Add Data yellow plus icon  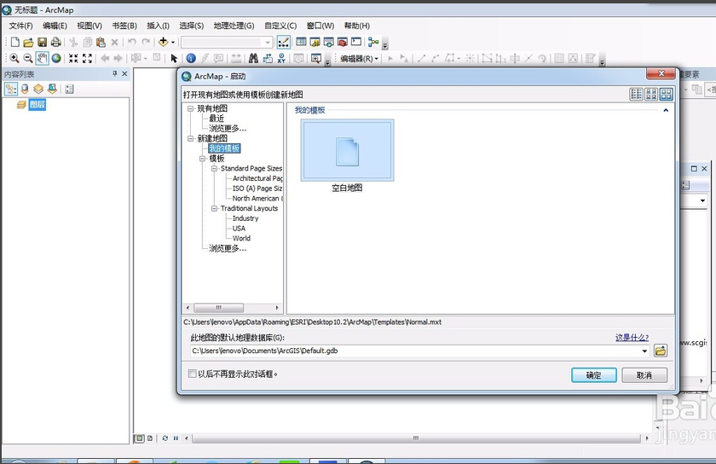[x=163, y=42]
